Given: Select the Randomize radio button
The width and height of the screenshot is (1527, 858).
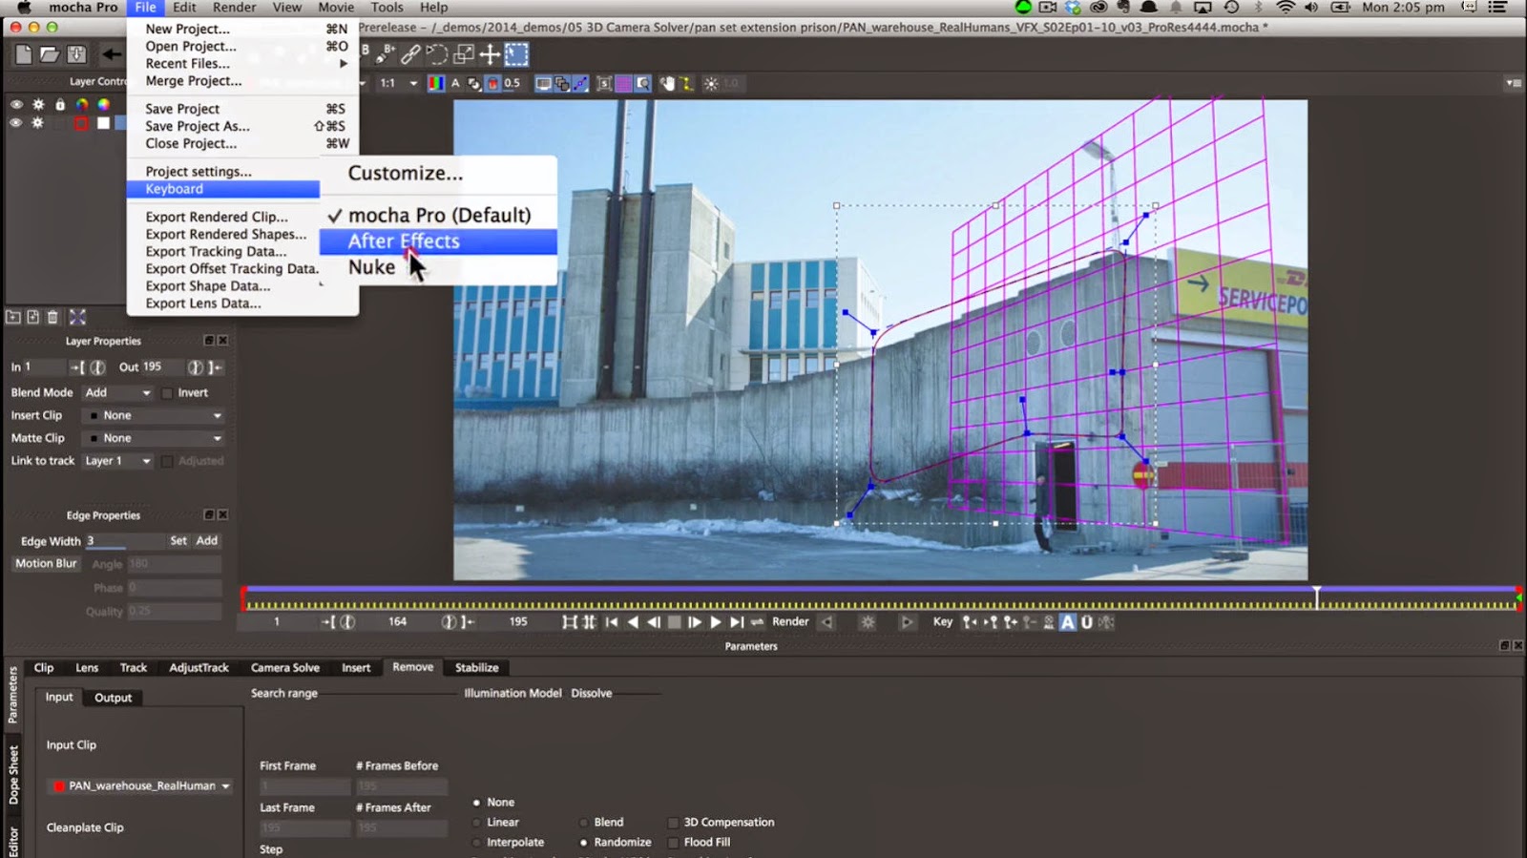Looking at the screenshot, I should click(583, 843).
